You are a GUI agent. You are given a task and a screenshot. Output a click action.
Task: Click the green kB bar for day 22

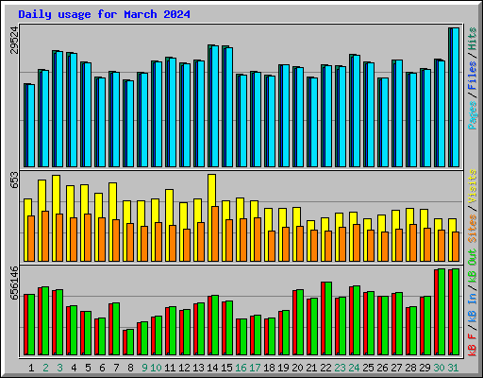click(328, 318)
